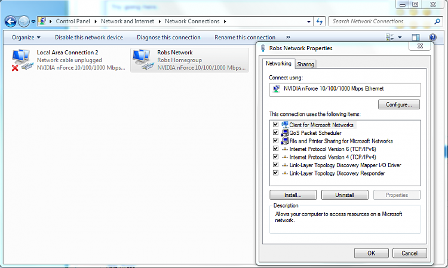Click the search magnifier icon
The image size is (448, 268).
(437, 21)
